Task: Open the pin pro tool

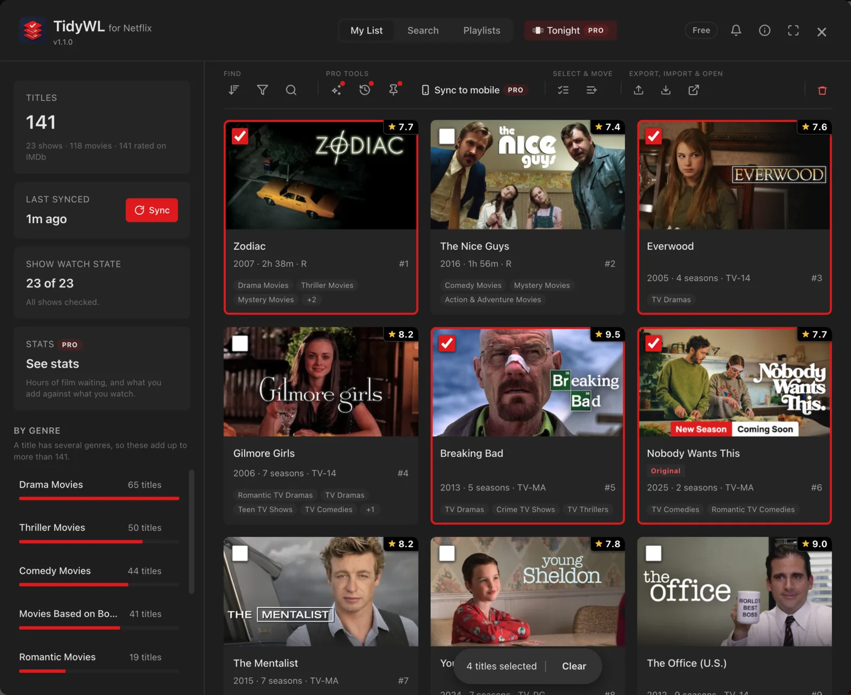Action: tap(394, 90)
